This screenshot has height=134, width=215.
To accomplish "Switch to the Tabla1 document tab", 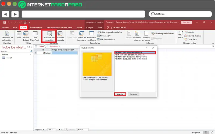I will tap(40, 46).
